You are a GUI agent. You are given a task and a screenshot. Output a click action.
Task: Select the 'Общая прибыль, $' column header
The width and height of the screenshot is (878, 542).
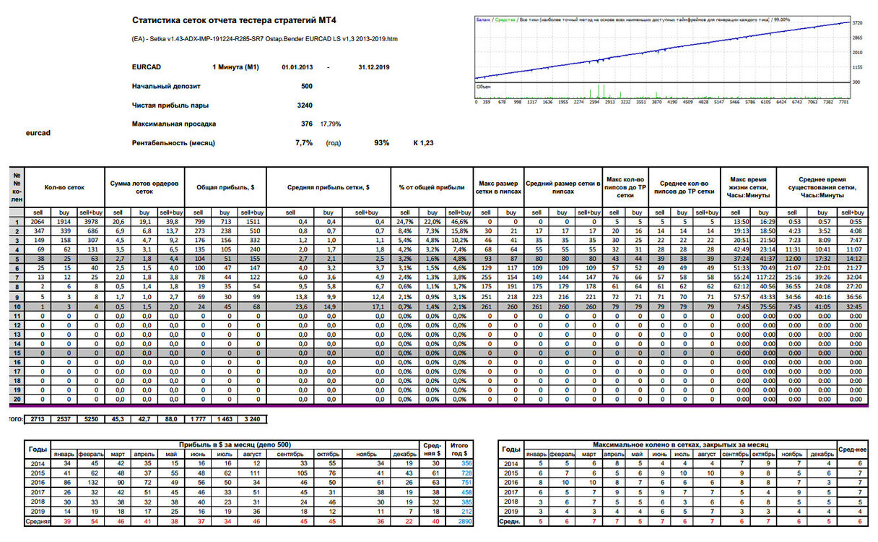226,188
